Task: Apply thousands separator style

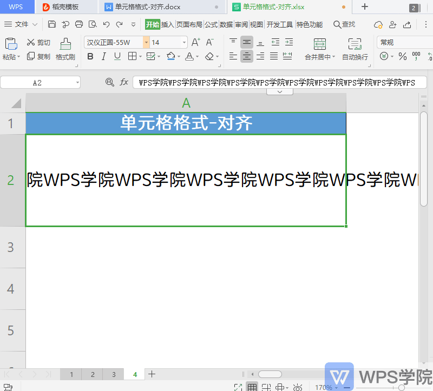Action: pyautogui.click(x=416, y=56)
